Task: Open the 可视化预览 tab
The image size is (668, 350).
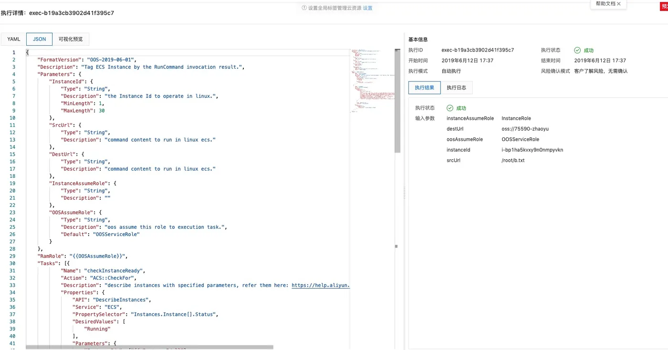Action: [x=71, y=39]
